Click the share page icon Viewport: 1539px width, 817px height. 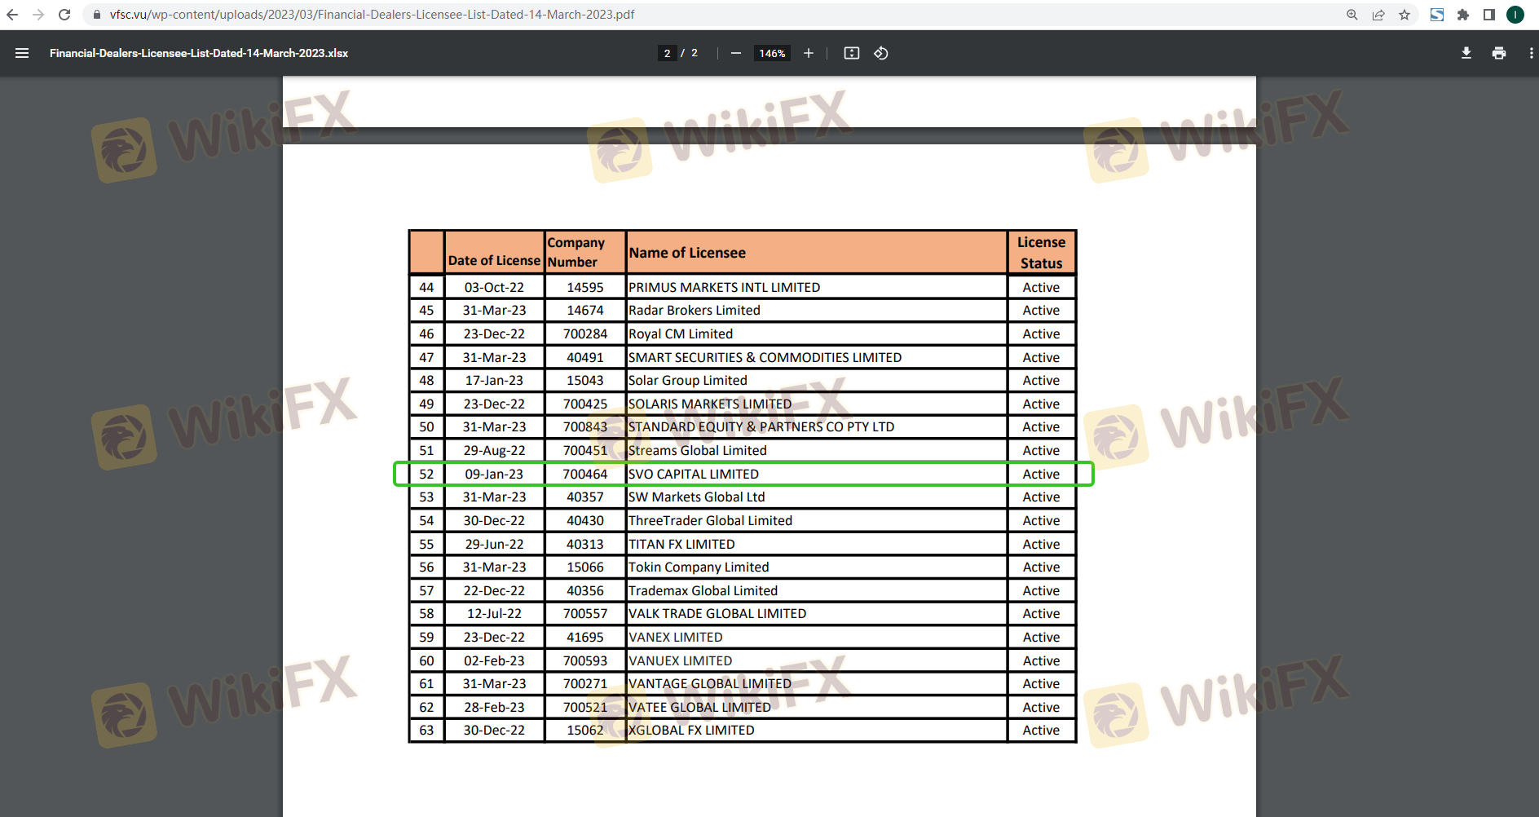point(1378,15)
